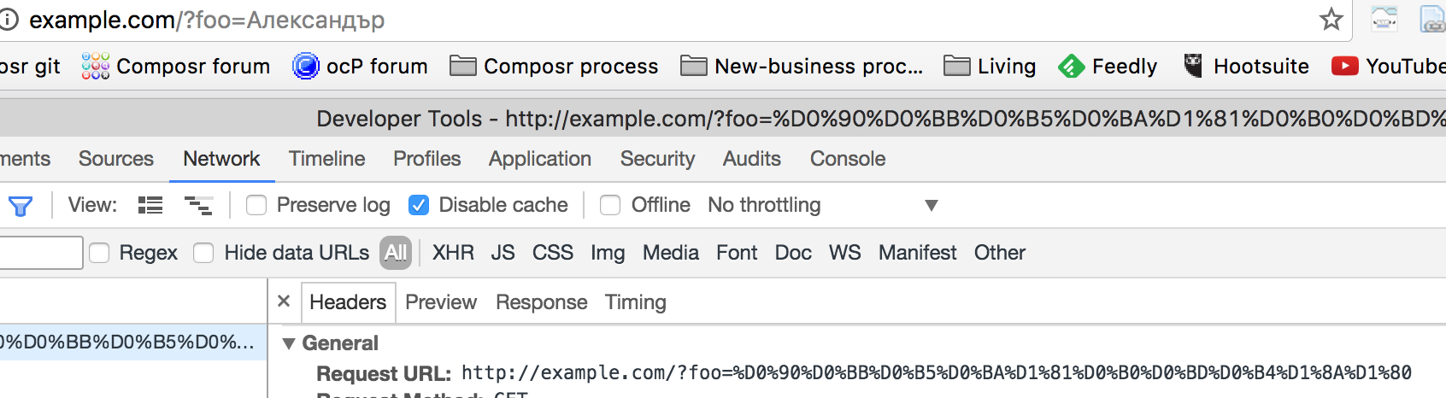Show all request types with All
The width and height of the screenshot is (1446, 398).
pos(396,253)
